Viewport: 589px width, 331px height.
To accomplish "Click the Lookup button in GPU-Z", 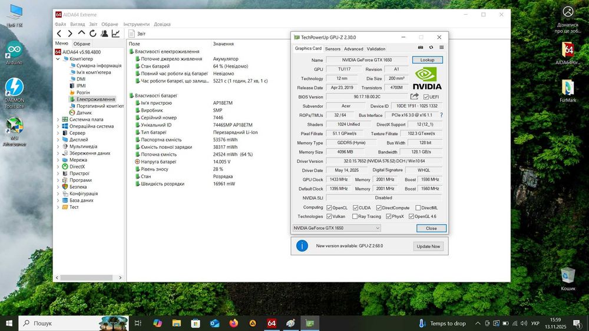I will [428, 60].
